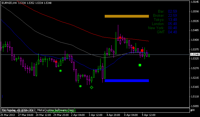Select the London time value 06:48

(x=172, y=24)
